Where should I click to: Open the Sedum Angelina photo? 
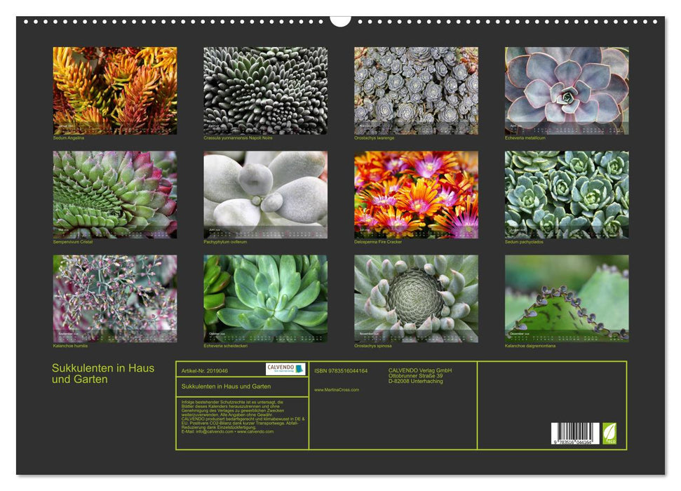[115, 90]
